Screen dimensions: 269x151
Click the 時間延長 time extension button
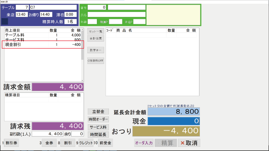pos(98,134)
